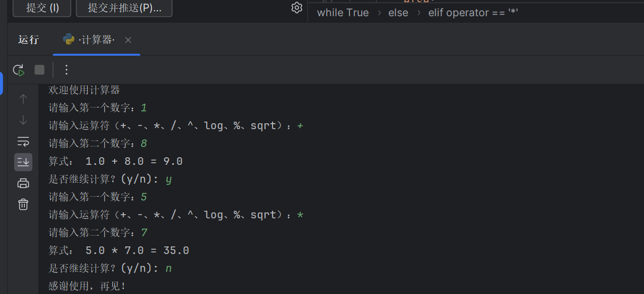Select the 计算器 run tab
644x294 pixels.
[x=96, y=40]
